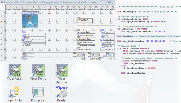Select the 'Customer number' label
The width and height of the screenshot is (181, 103).
coord(86,46)
